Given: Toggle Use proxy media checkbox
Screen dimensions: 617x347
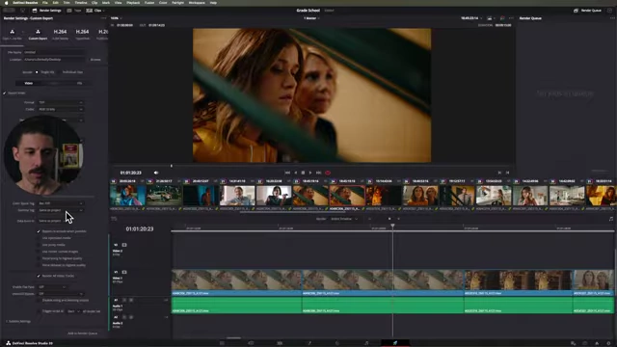Looking at the screenshot, I should point(39,245).
